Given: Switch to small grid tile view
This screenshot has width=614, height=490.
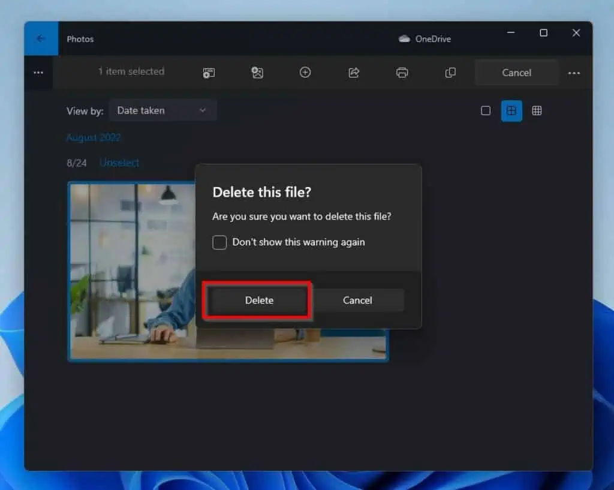Looking at the screenshot, I should click(x=537, y=111).
